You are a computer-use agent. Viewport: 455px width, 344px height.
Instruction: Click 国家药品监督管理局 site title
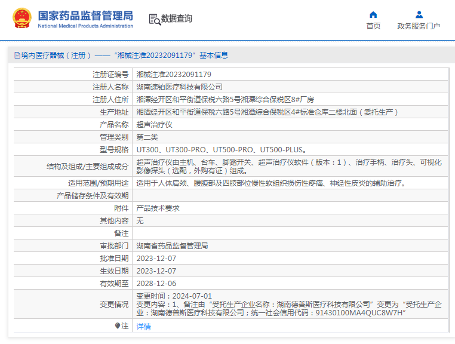pyautogui.click(x=85, y=16)
